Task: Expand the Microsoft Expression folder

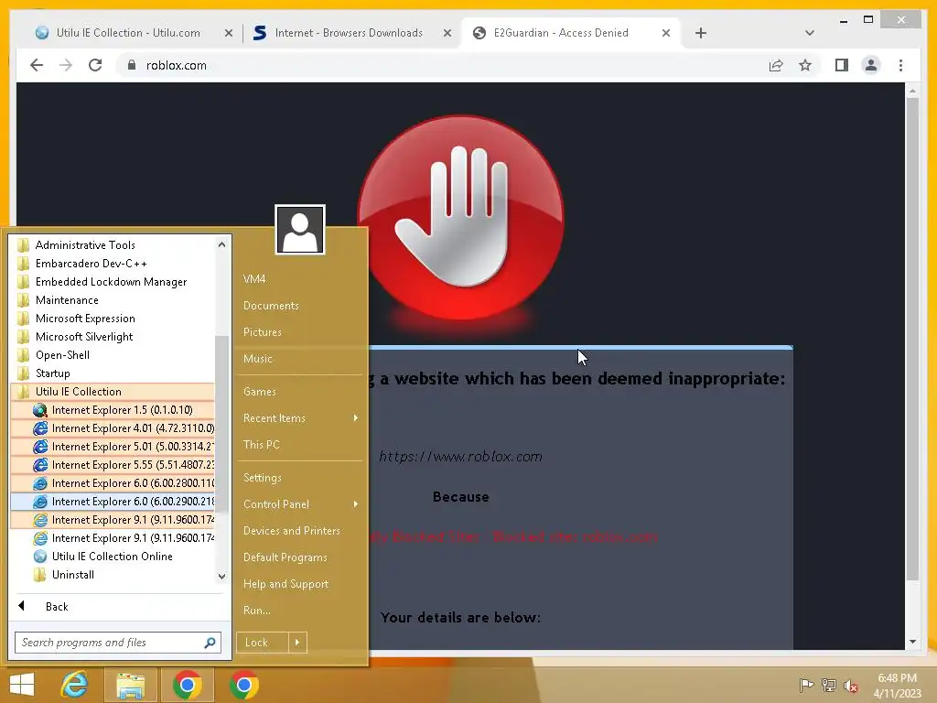Action: [113, 319]
